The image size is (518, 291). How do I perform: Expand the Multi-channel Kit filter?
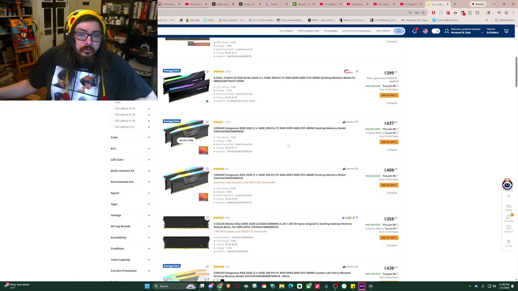click(x=130, y=171)
